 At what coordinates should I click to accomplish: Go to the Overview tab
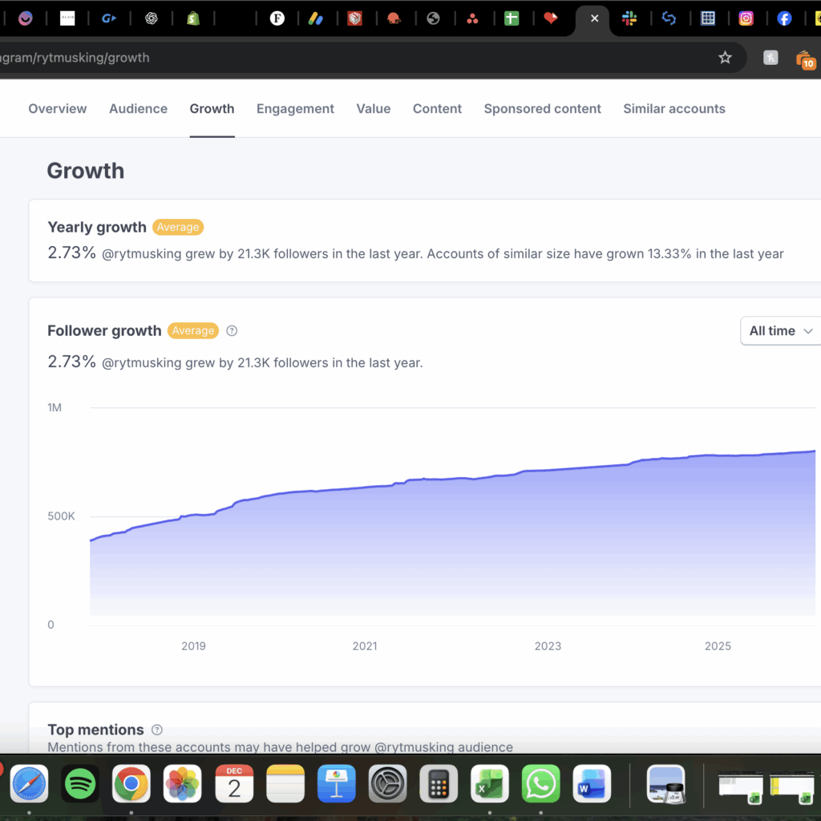pyautogui.click(x=58, y=109)
